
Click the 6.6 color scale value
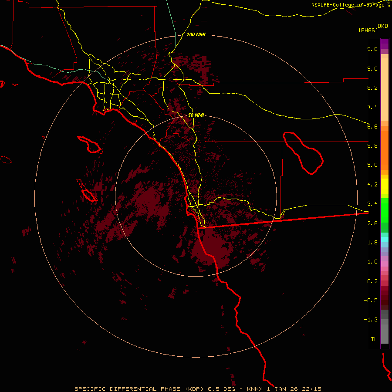(372, 126)
